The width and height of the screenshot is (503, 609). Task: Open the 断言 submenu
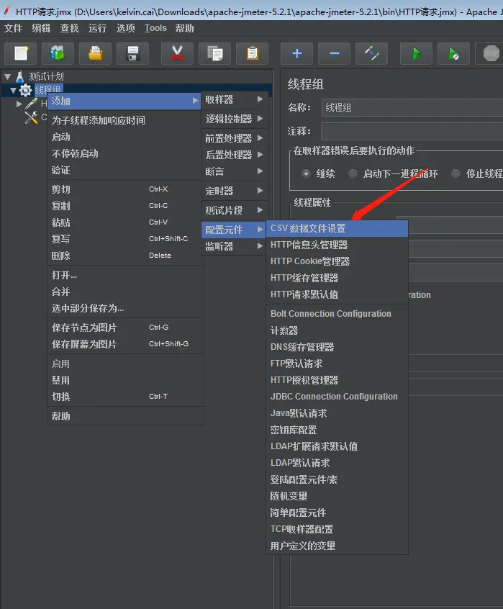(235, 171)
